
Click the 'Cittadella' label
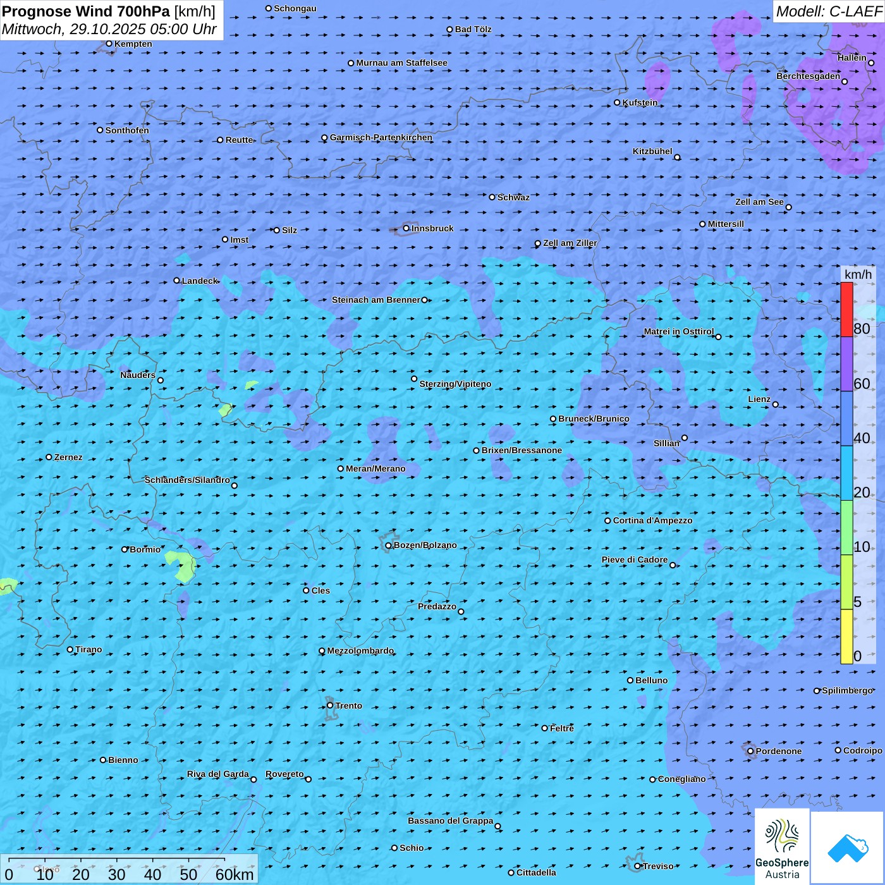[536, 872]
